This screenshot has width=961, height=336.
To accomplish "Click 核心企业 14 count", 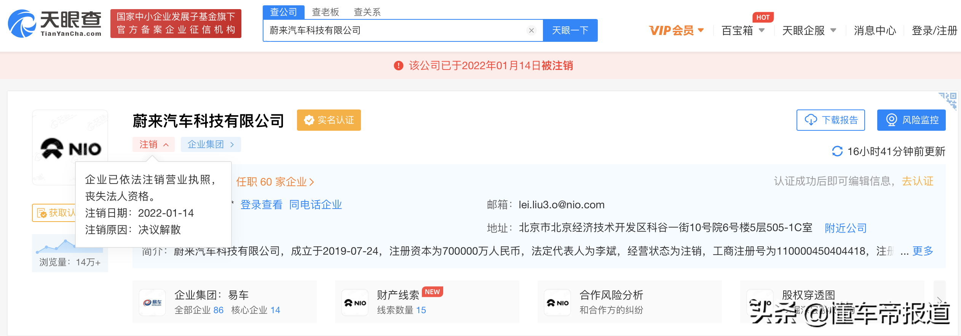I will click(x=255, y=310).
